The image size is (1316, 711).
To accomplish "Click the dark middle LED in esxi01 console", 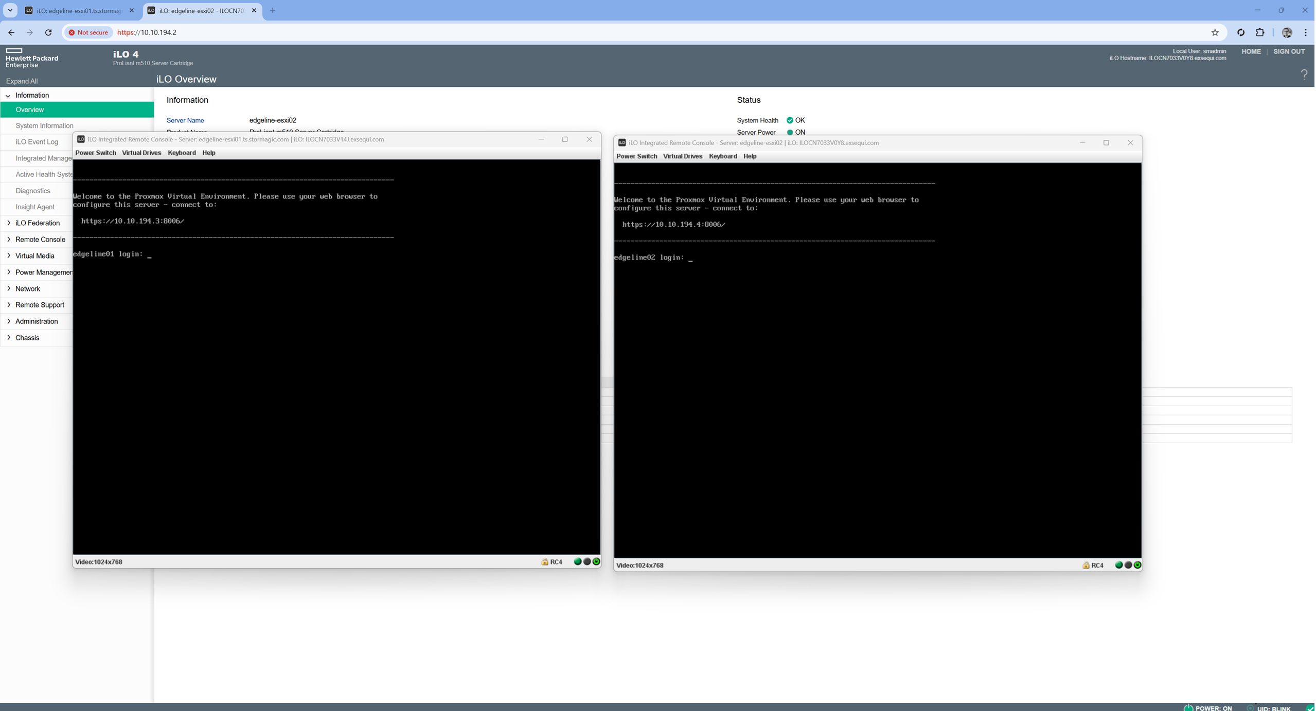I will click(x=587, y=562).
